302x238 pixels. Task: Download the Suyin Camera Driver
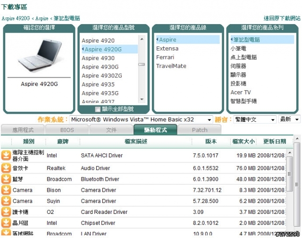(6, 201)
